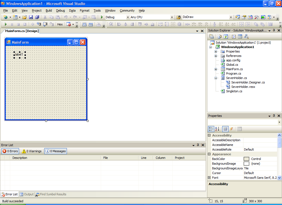The height and width of the screenshot is (205, 282).
Task: Switch to the Output tab
Action: (27, 194)
